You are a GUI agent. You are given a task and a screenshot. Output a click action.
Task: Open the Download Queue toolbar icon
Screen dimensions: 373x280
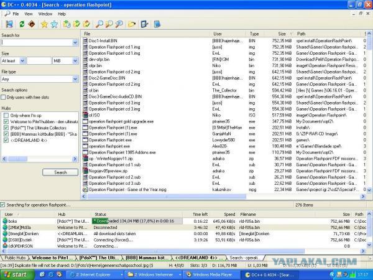(x=67, y=24)
